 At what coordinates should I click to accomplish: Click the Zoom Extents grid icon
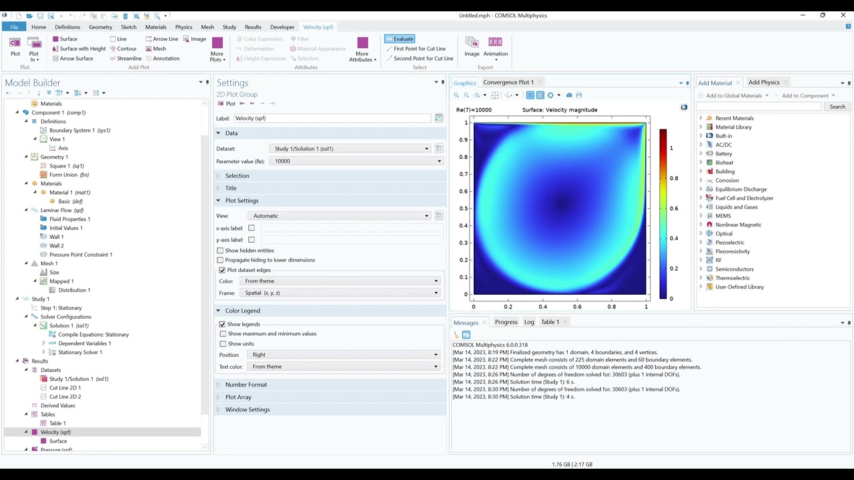[495, 95]
